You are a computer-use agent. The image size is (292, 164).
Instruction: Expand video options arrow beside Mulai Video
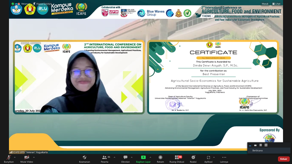[34, 158]
